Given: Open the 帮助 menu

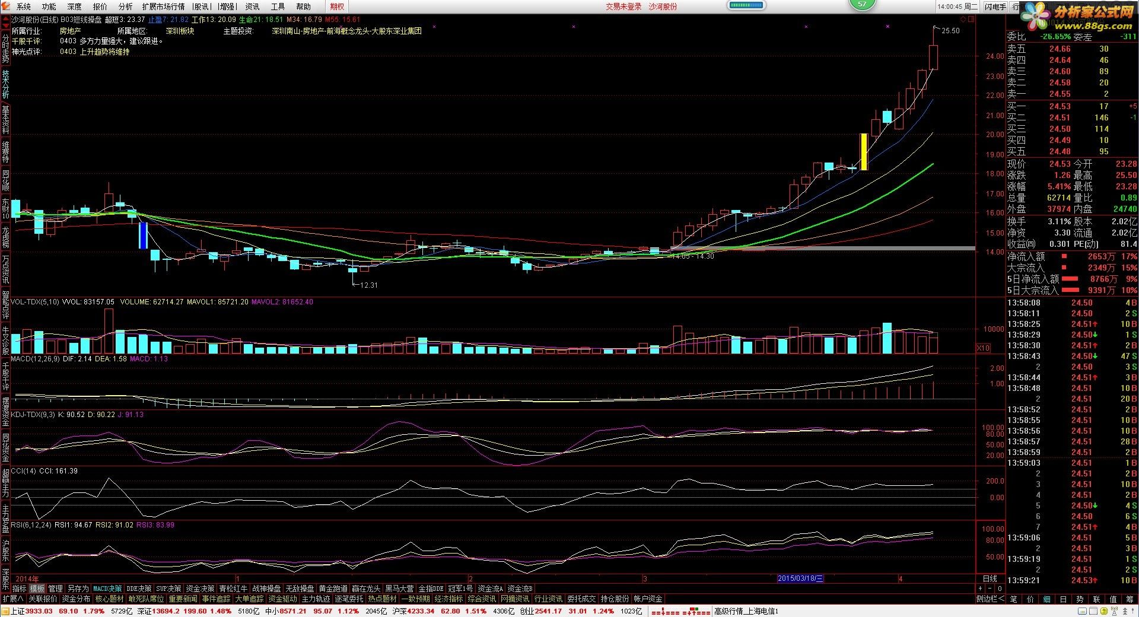Looking at the screenshot, I should 303,7.
